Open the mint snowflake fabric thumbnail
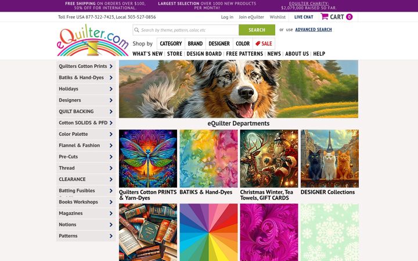Viewport: 418px width, 261px height. [x=330, y=232]
